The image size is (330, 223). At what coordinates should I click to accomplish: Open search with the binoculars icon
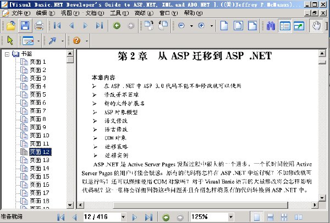click(271, 26)
